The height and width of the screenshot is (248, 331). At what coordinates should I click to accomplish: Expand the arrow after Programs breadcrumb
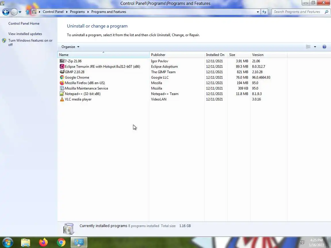click(x=88, y=12)
